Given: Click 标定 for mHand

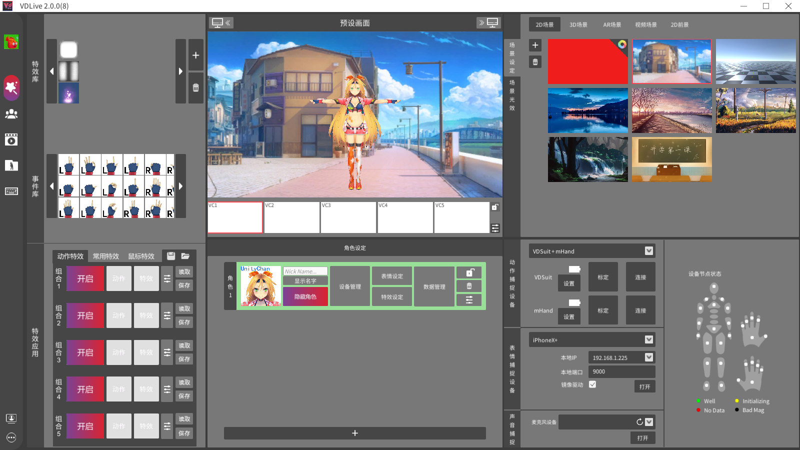Looking at the screenshot, I should [603, 310].
